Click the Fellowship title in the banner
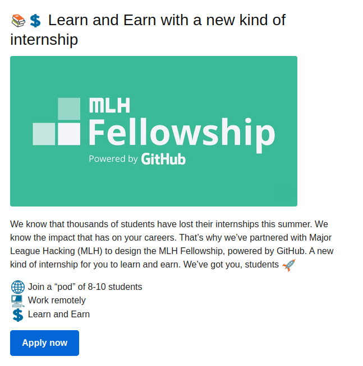363x366 pixels. pos(182,134)
